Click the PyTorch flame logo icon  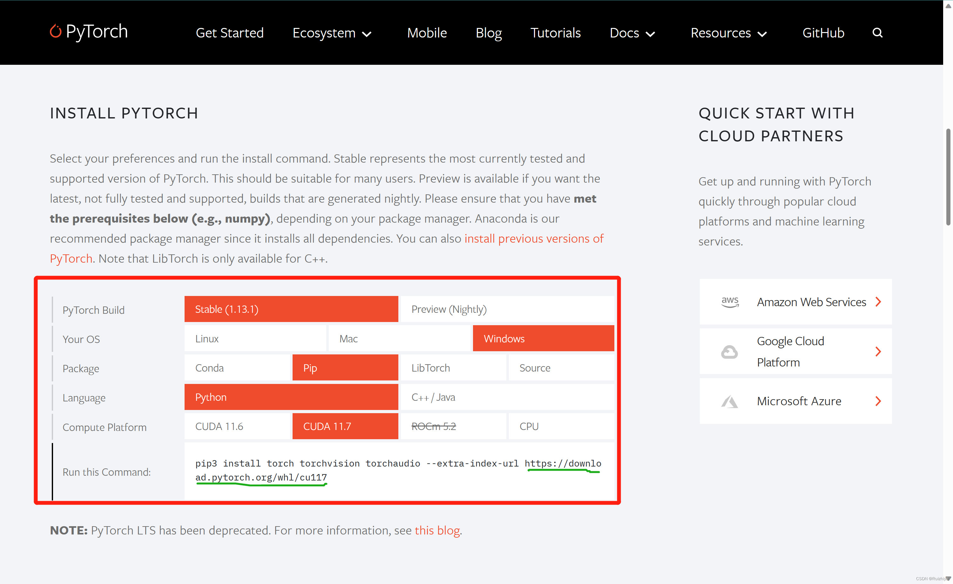pyautogui.click(x=56, y=31)
